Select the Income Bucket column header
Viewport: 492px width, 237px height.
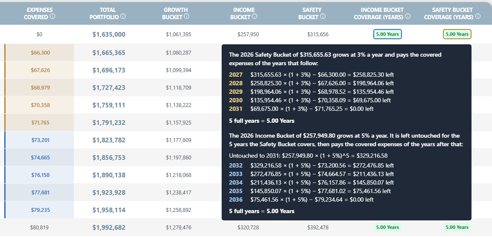(244, 14)
